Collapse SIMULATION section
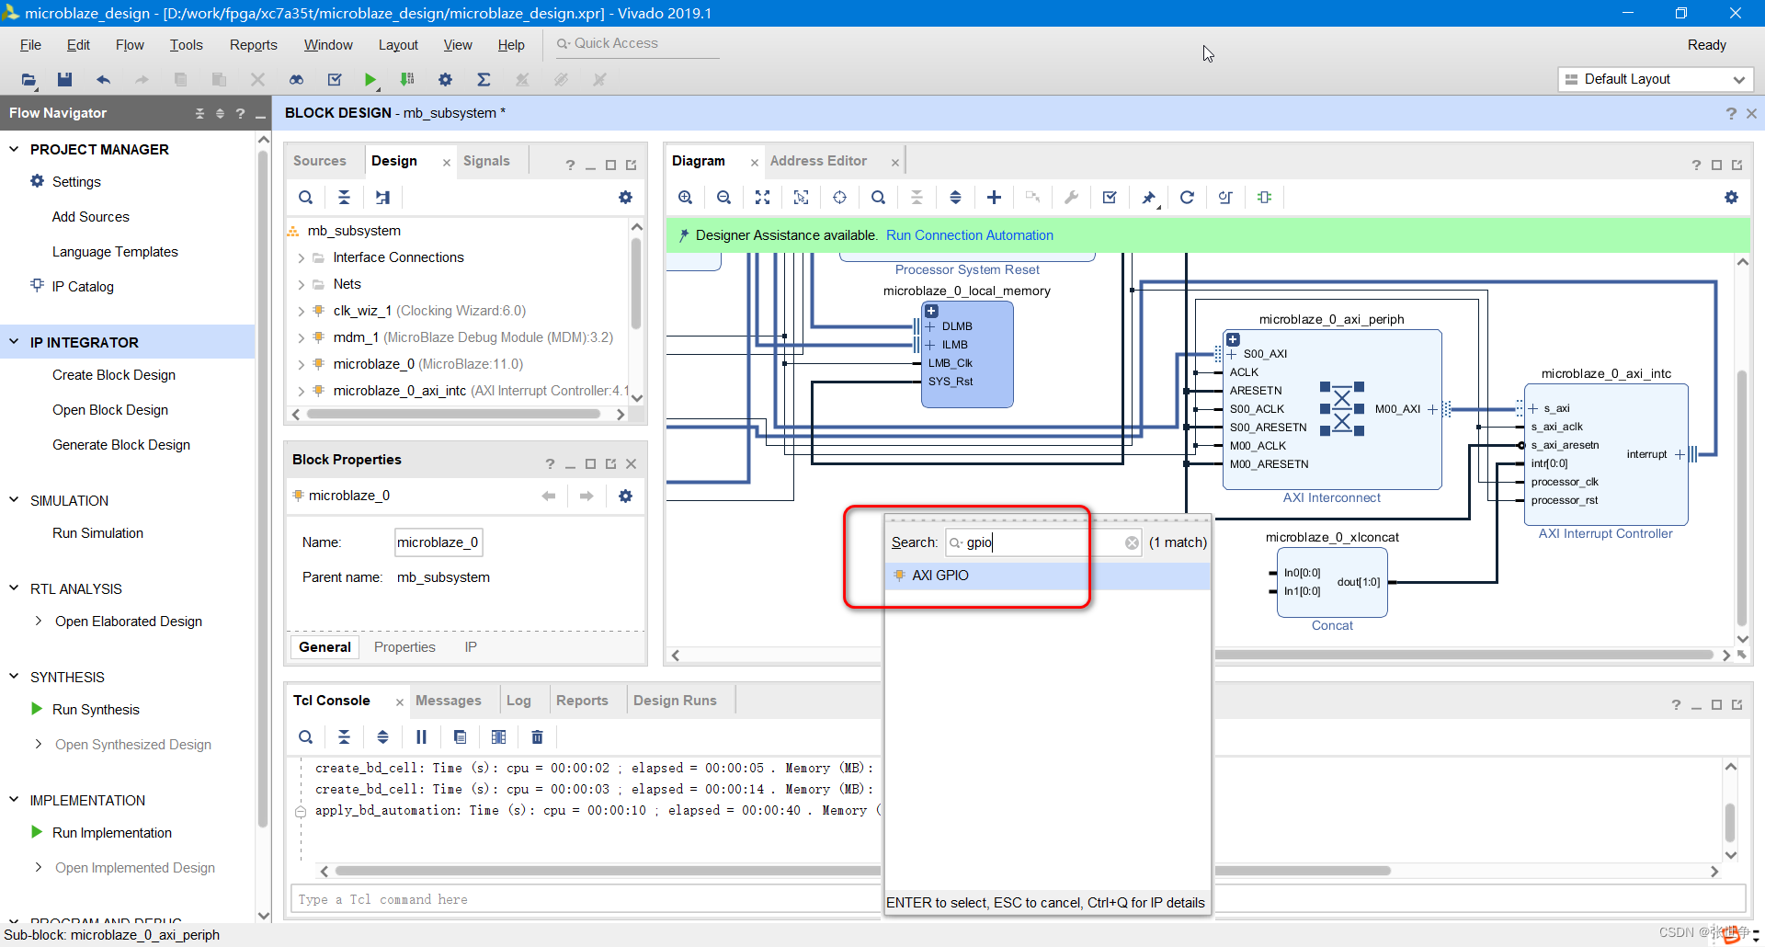This screenshot has height=947, width=1765. (14, 500)
